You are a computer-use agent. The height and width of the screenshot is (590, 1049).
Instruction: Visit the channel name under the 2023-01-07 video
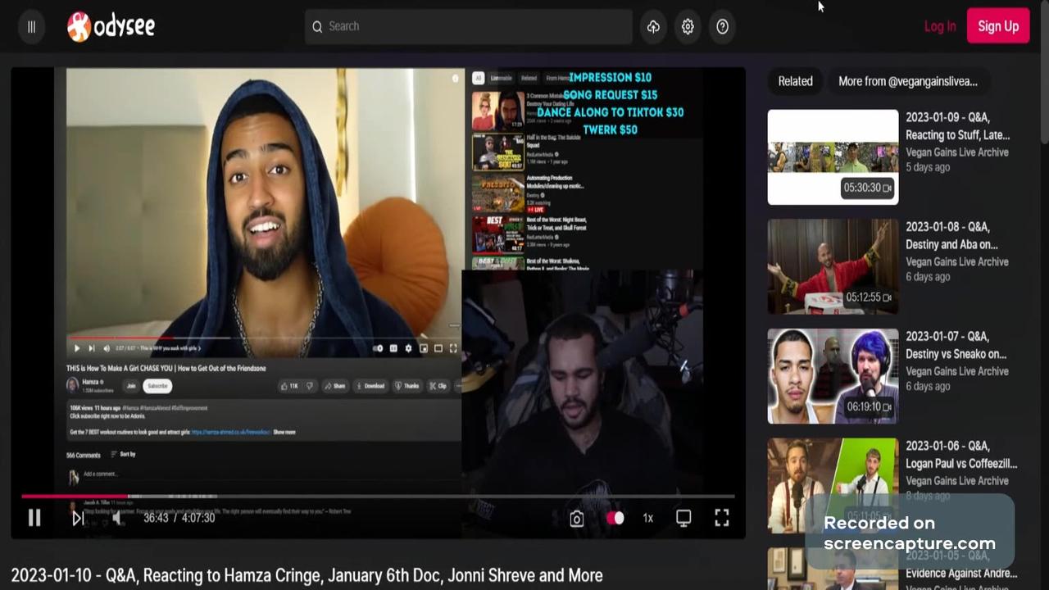[x=957, y=371]
